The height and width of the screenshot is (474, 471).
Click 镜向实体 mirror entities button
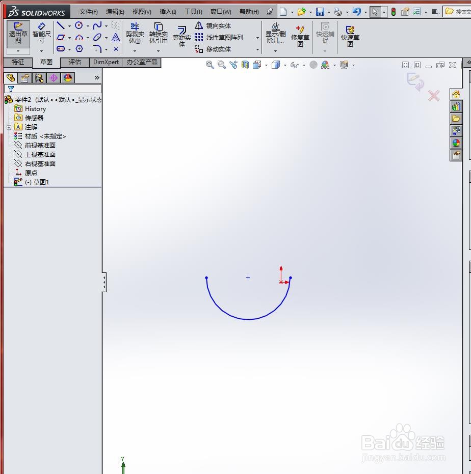point(213,25)
